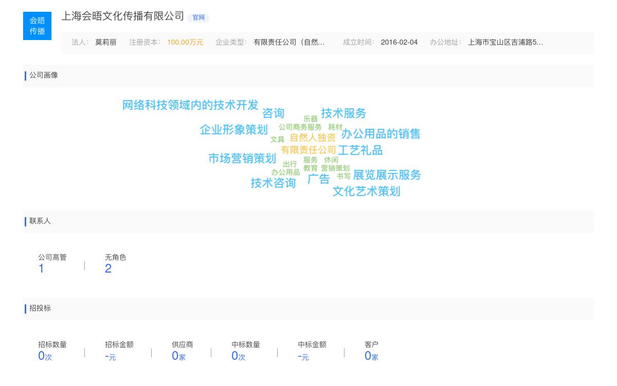Open the 官网 official website link

198,17
